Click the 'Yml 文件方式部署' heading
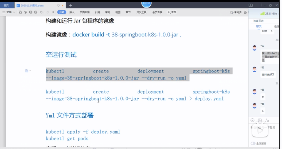This screenshot has height=149, width=282. tap(70, 115)
